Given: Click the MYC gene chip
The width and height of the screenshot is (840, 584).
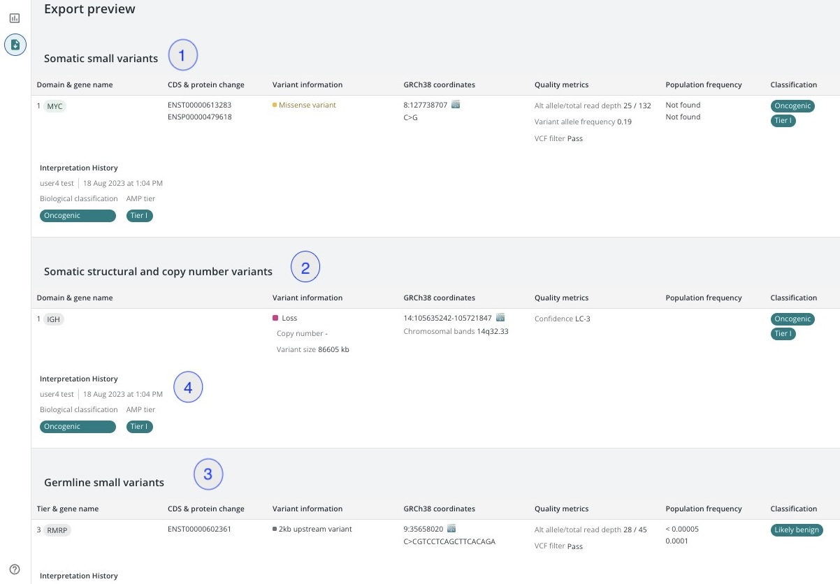Looking at the screenshot, I should 55,106.
